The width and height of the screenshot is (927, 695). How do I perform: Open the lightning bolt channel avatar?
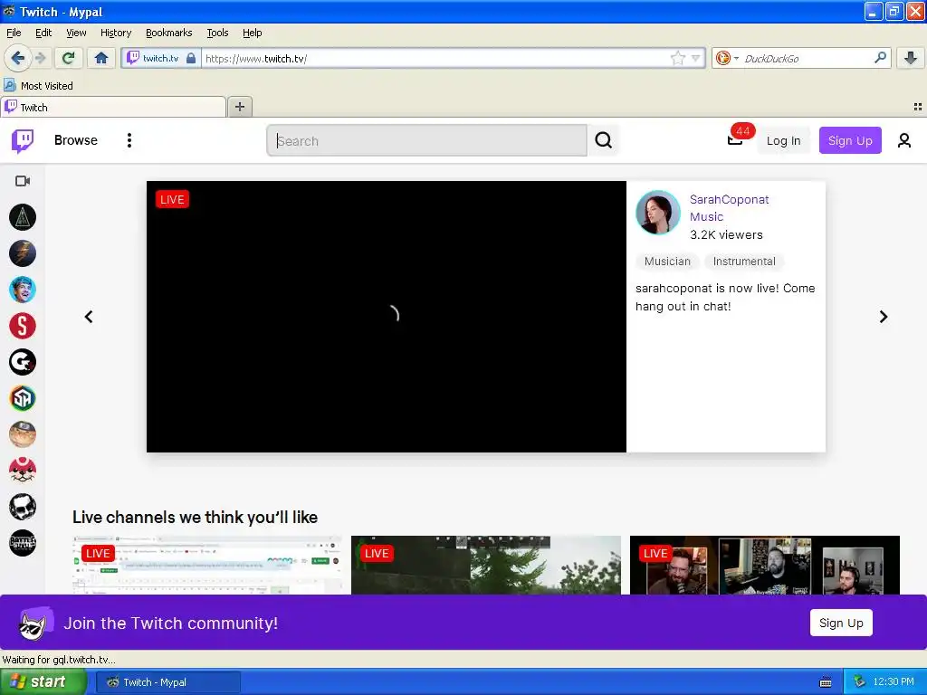pos(23,253)
